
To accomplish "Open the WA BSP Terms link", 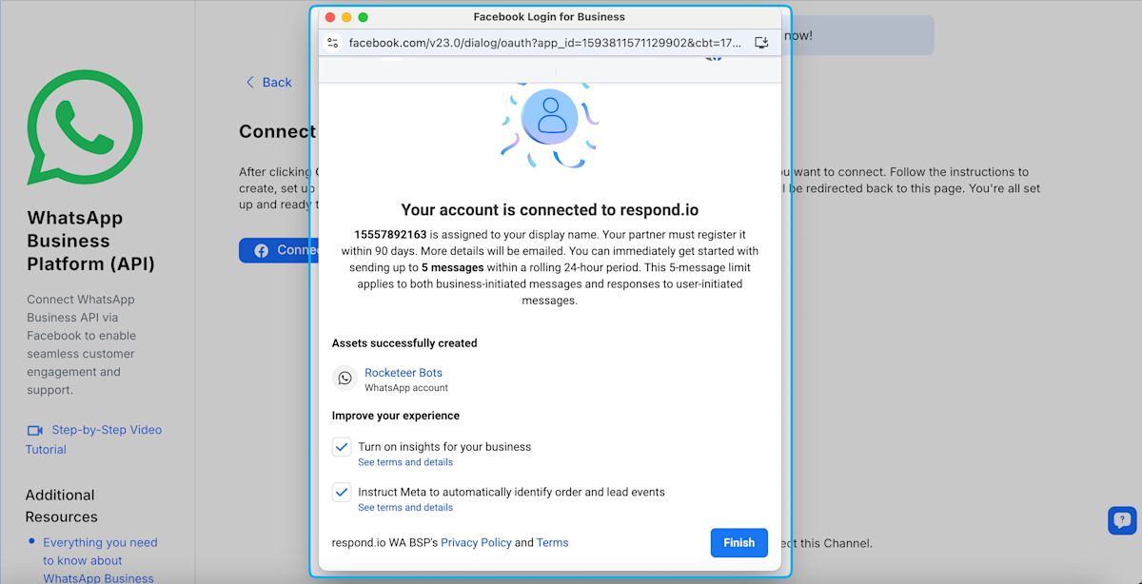I will click(552, 543).
